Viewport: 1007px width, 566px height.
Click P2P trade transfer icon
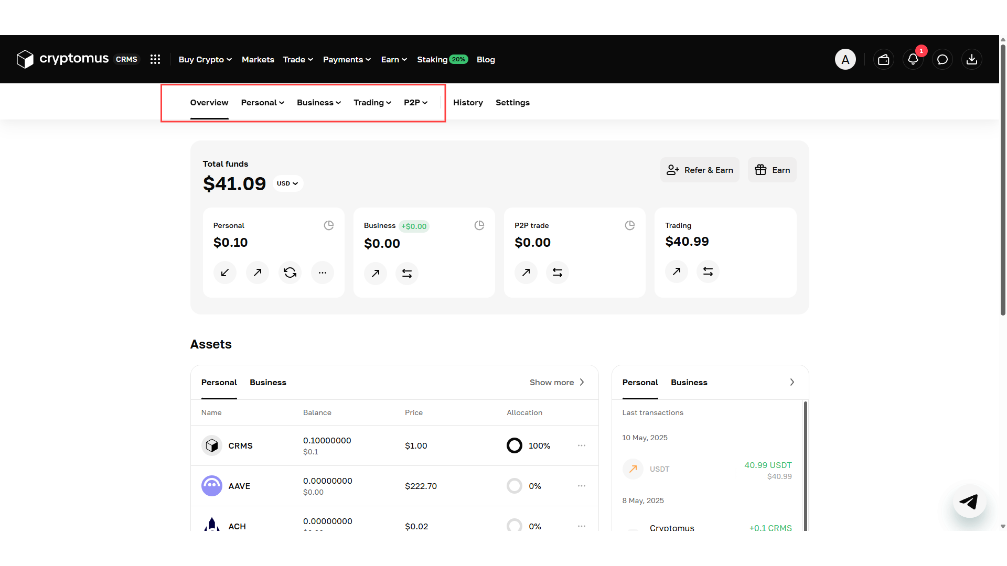(x=558, y=273)
